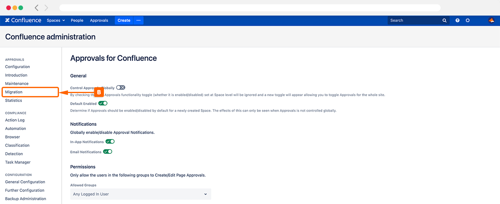Open People in the top navigation
The image size is (500, 204).
coord(77,21)
